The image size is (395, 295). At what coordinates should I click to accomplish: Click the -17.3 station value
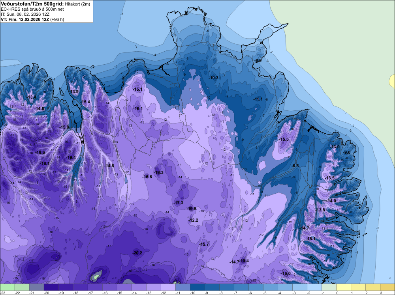(x=179, y=203)
